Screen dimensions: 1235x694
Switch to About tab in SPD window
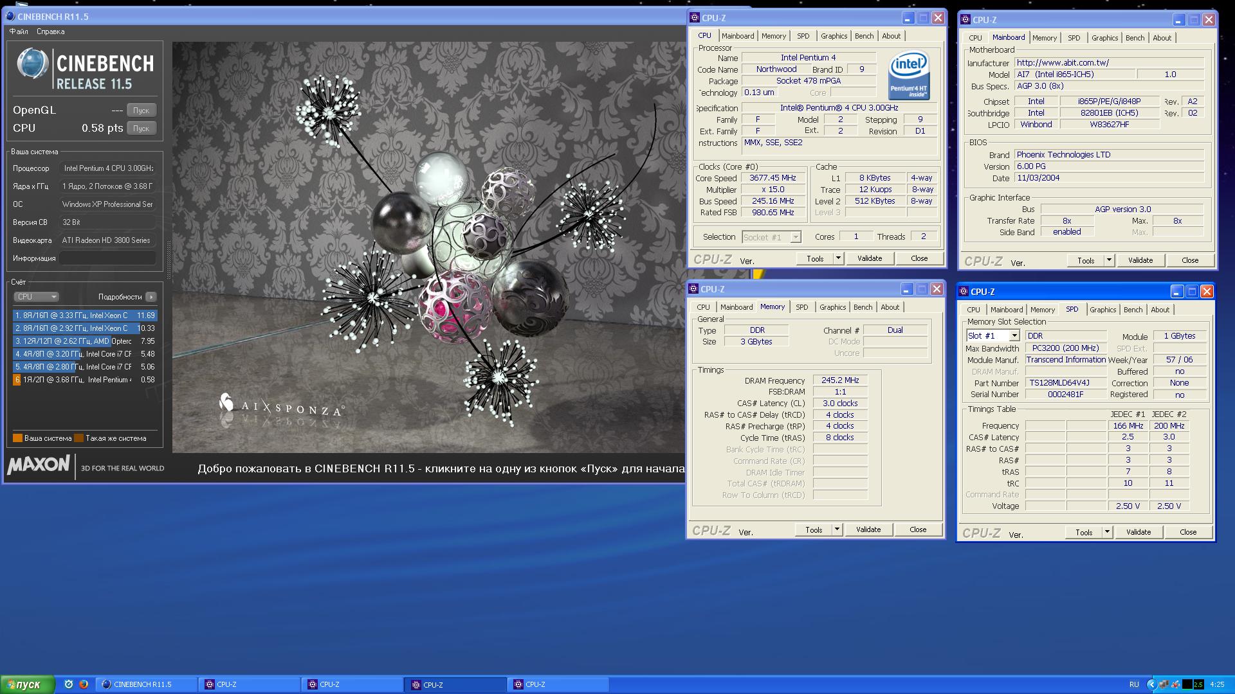pyautogui.click(x=1160, y=310)
